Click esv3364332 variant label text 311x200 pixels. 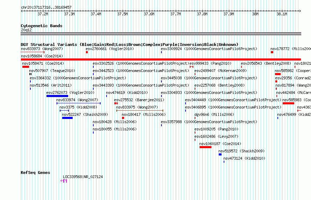tap(78, 78)
